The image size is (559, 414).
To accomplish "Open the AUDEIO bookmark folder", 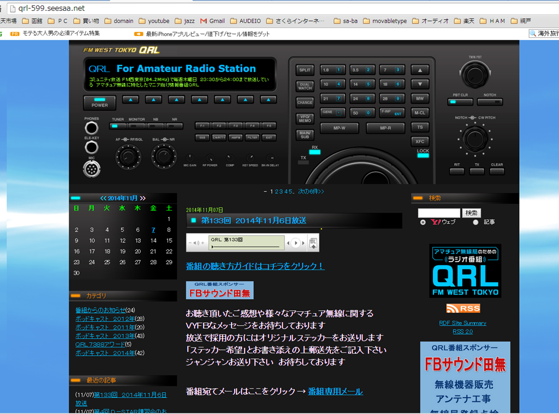I will (245, 21).
